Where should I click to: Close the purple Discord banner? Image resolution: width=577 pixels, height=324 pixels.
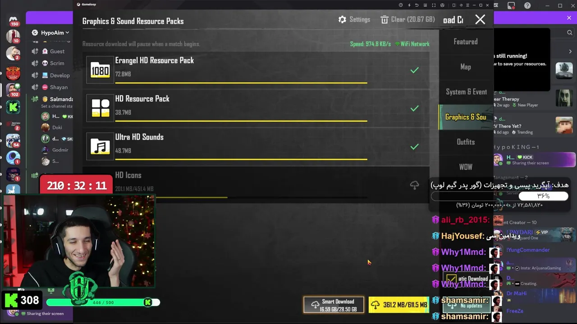click(569, 18)
